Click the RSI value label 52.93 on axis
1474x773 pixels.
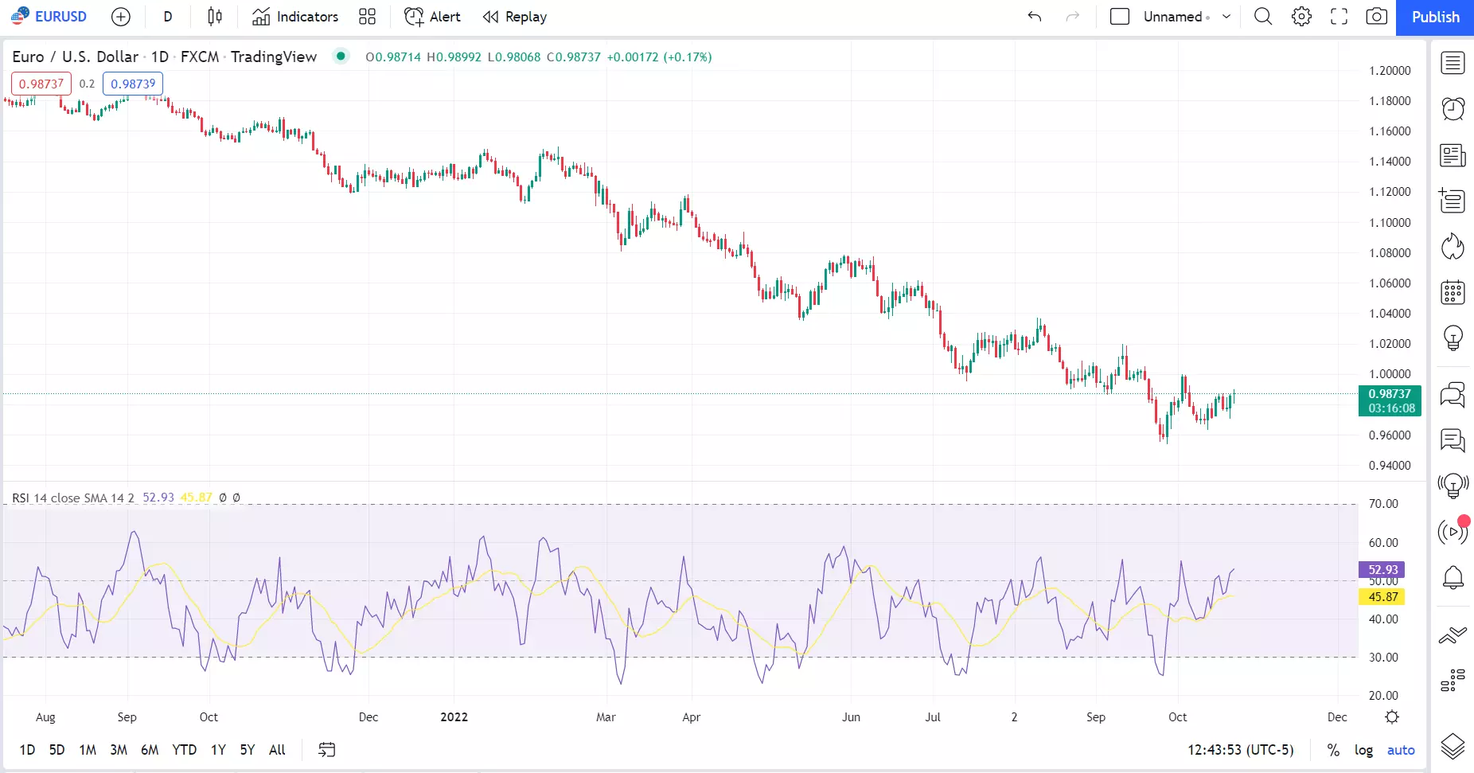[1382, 569]
